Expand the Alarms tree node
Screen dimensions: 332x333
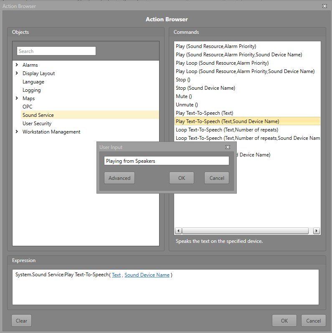pyautogui.click(x=17, y=65)
